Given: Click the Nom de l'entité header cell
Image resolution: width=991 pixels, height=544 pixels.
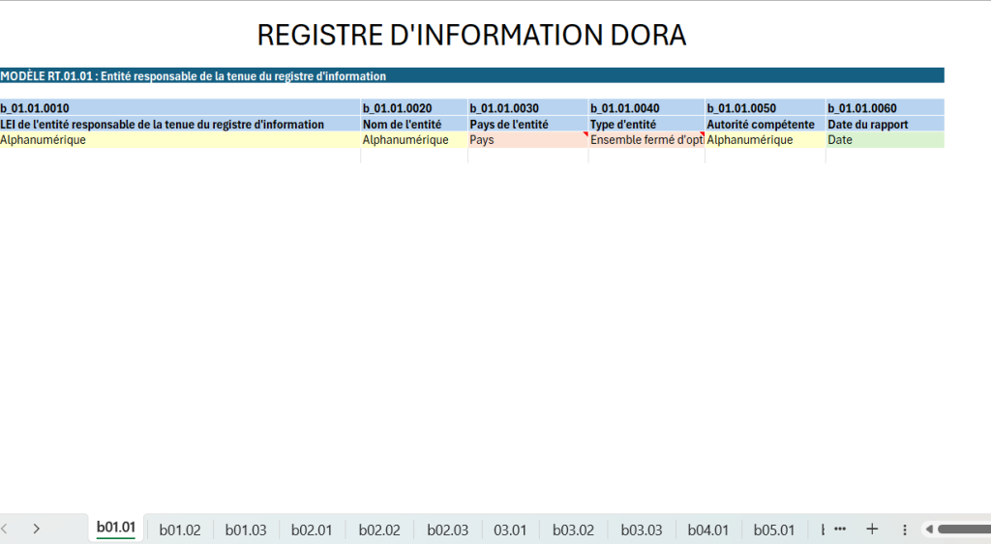Looking at the screenshot, I should pos(414,125).
